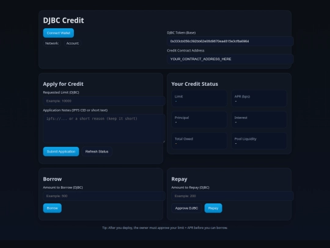
Task: Click the Account status pill
Action: point(73,43)
